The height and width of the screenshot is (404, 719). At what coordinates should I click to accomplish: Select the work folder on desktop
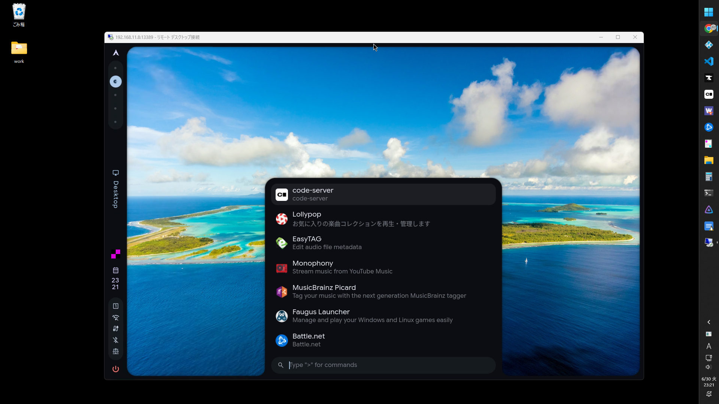tap(19, 52)
